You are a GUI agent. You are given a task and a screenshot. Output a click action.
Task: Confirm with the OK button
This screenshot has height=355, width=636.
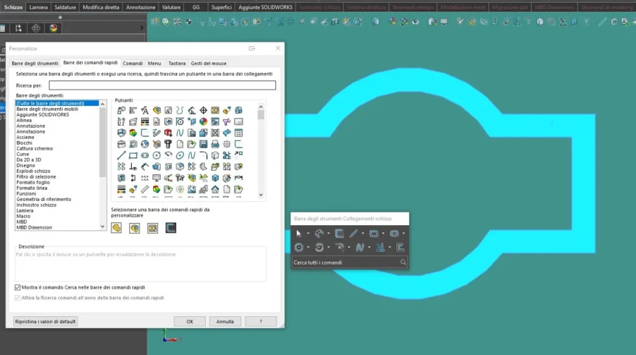(190, 321)
